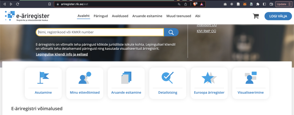Image resolution: width=294 pixels, height=115 pixels.
Task: Open Lepingulise kliendi info ja eelised link
Action: 62,54
